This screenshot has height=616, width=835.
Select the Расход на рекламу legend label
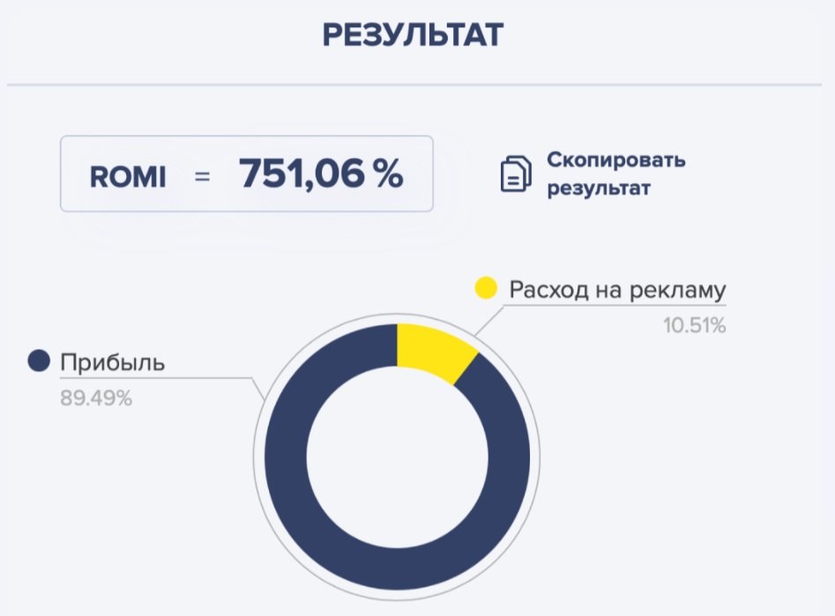[x=617, y=289]
